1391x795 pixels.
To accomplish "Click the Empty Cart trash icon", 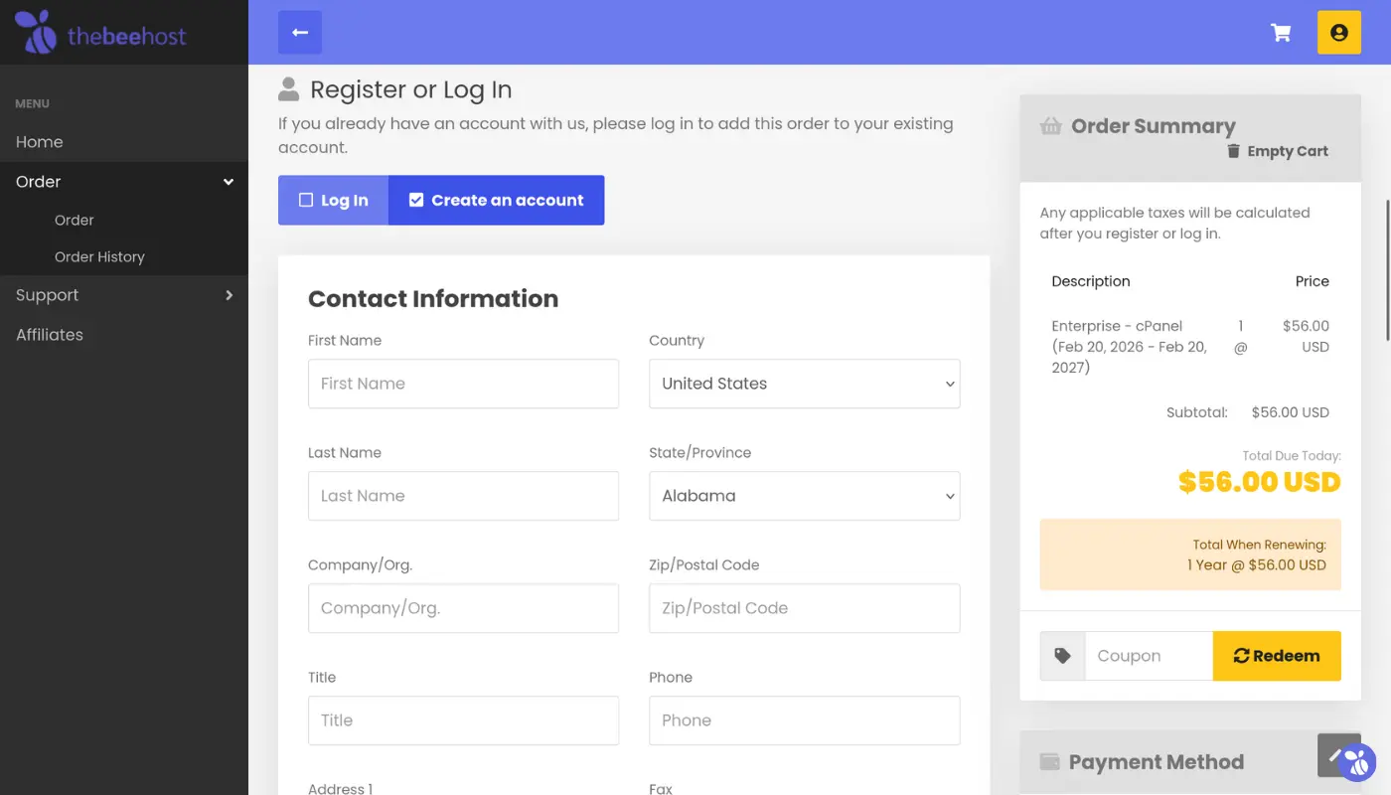I will click(x=1233, y=151).
